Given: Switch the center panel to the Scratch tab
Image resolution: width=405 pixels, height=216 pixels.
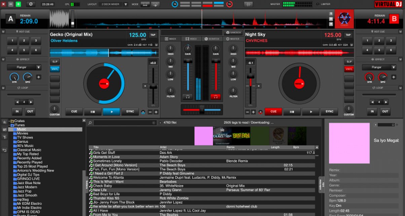Looking at the screenshot, I should [x=212, y=39].
